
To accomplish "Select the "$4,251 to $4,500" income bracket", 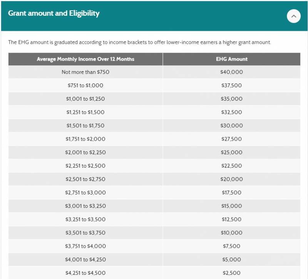I will (x=85, y=273).
